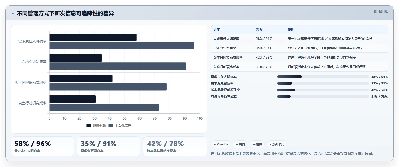This screenshot has width=399, height=167.
Task: Click the 42% / 78% stat card
Action: pos(175,146)
